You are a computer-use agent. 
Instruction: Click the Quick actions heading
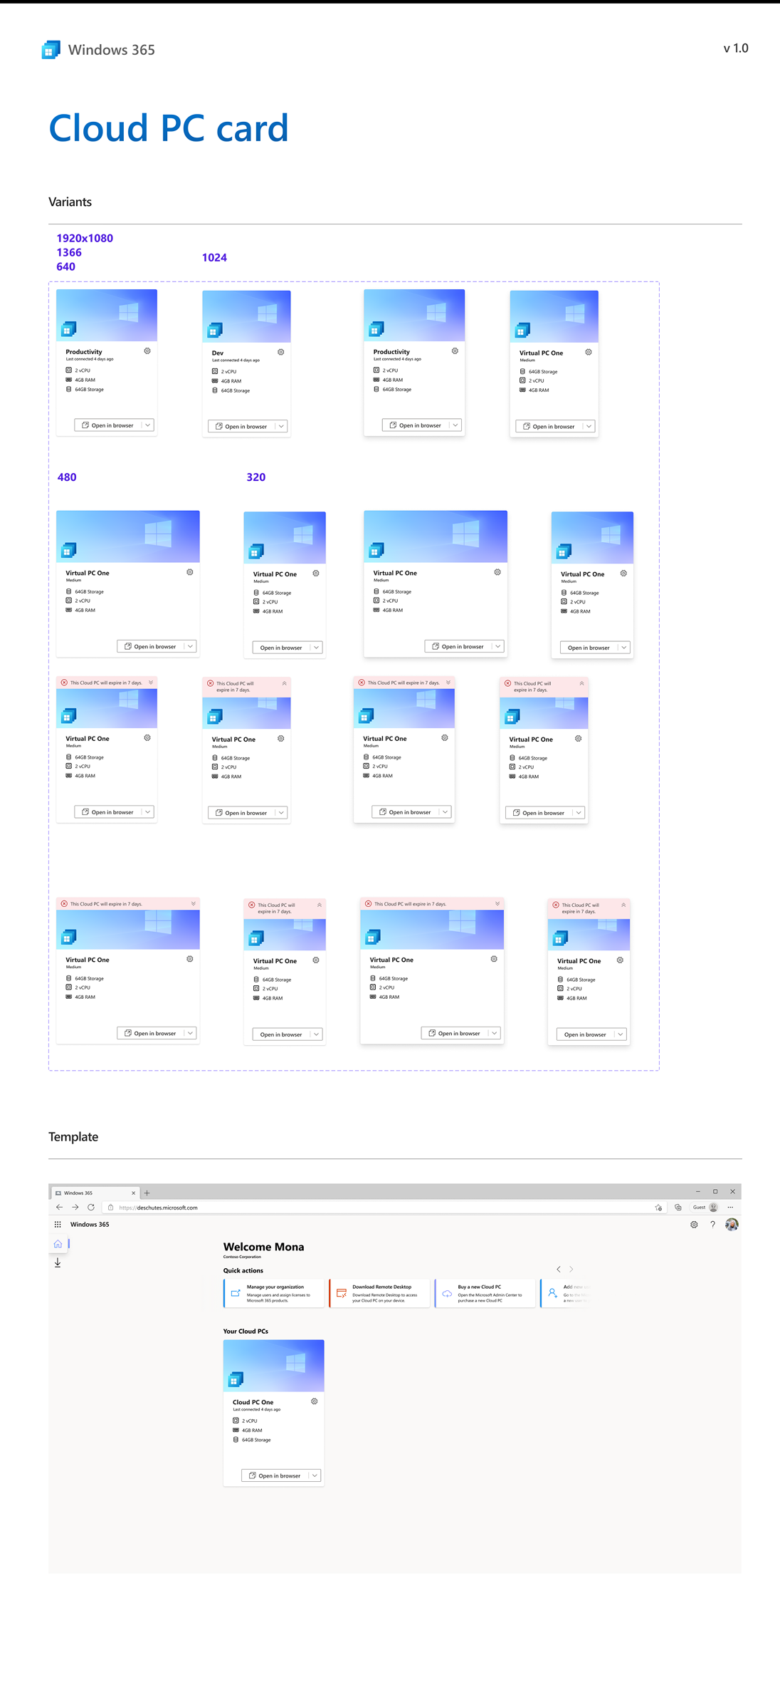click(x=243, y=1270)
